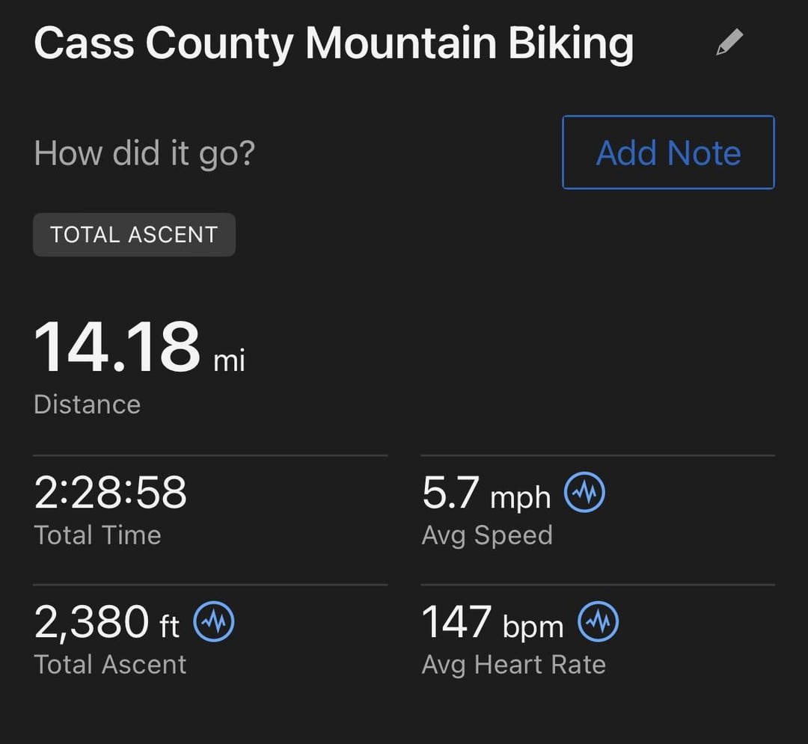This screenshot has width=808, height=744.
Task: Tap the pencil edit icon beside title
Action: pos(729,42)
